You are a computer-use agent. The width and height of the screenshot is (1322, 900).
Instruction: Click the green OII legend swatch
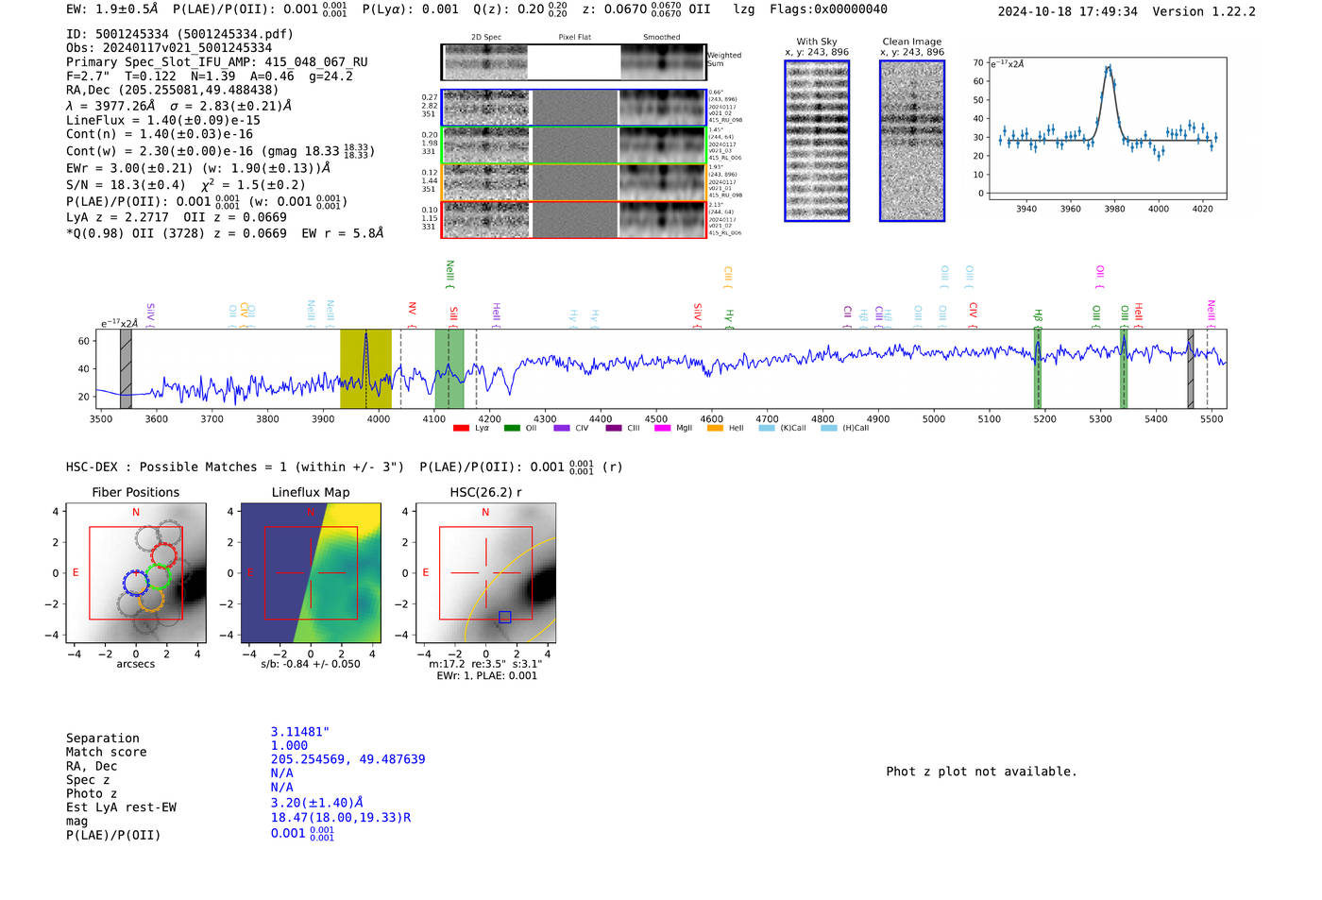tap(512, 429)
